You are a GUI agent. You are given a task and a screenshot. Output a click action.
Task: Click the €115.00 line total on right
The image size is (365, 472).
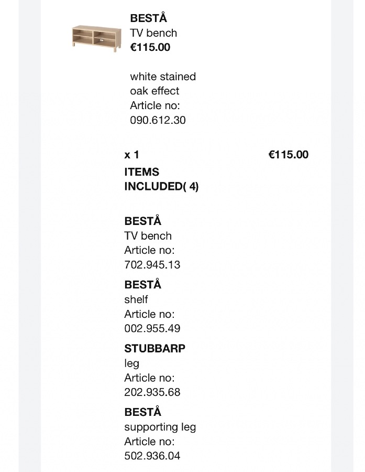click(289, 155)
